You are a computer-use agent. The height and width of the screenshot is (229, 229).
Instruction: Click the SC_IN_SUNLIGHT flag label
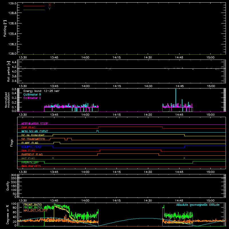[x=33, y=135]
